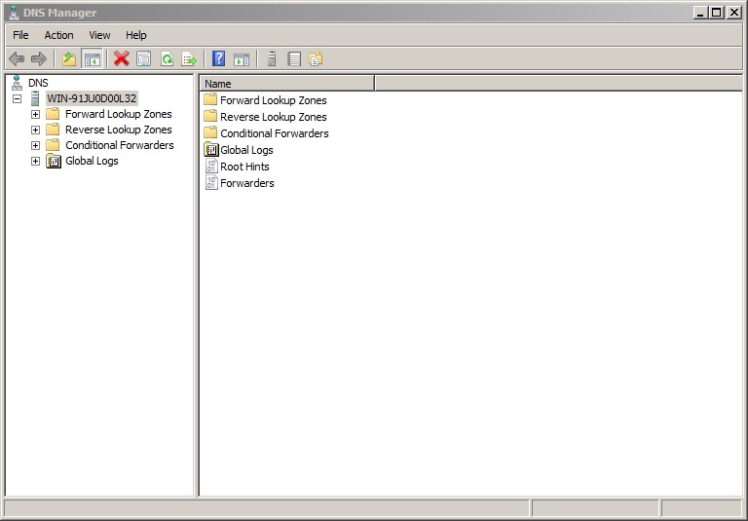
Task: Open Properties from the toolbar
Action: (x=143, y=59)
